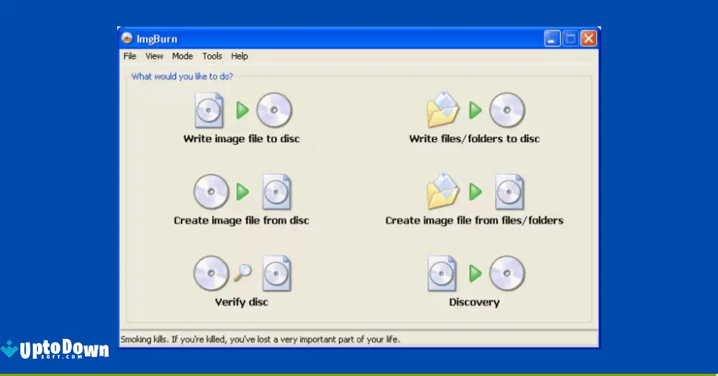Click the ImgBurn logo in the title bar
Image resolution: width=718 pixels, height=376 pixels.
pyautogui.click(x=127, y=38)
